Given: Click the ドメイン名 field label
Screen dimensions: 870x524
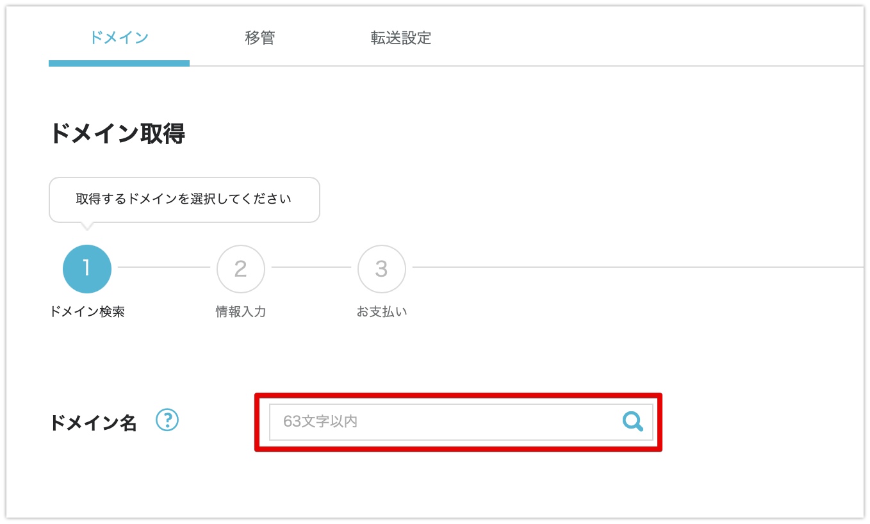Looking at the screenshot, I should [x=93, y=423].
